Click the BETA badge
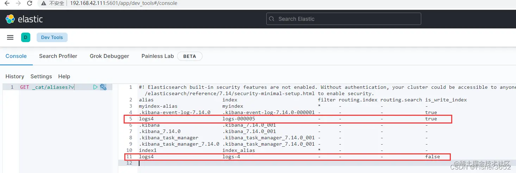Screen dimensions: 516x173 [x=189, y=56]
